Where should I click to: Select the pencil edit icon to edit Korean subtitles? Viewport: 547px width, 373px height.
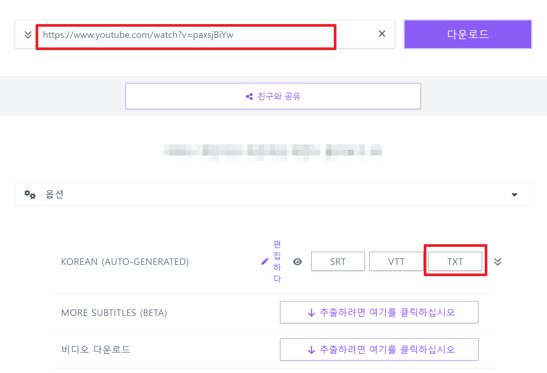click(x=265, y=261)
